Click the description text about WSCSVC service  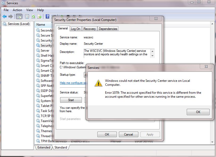[x=115, y=52]
